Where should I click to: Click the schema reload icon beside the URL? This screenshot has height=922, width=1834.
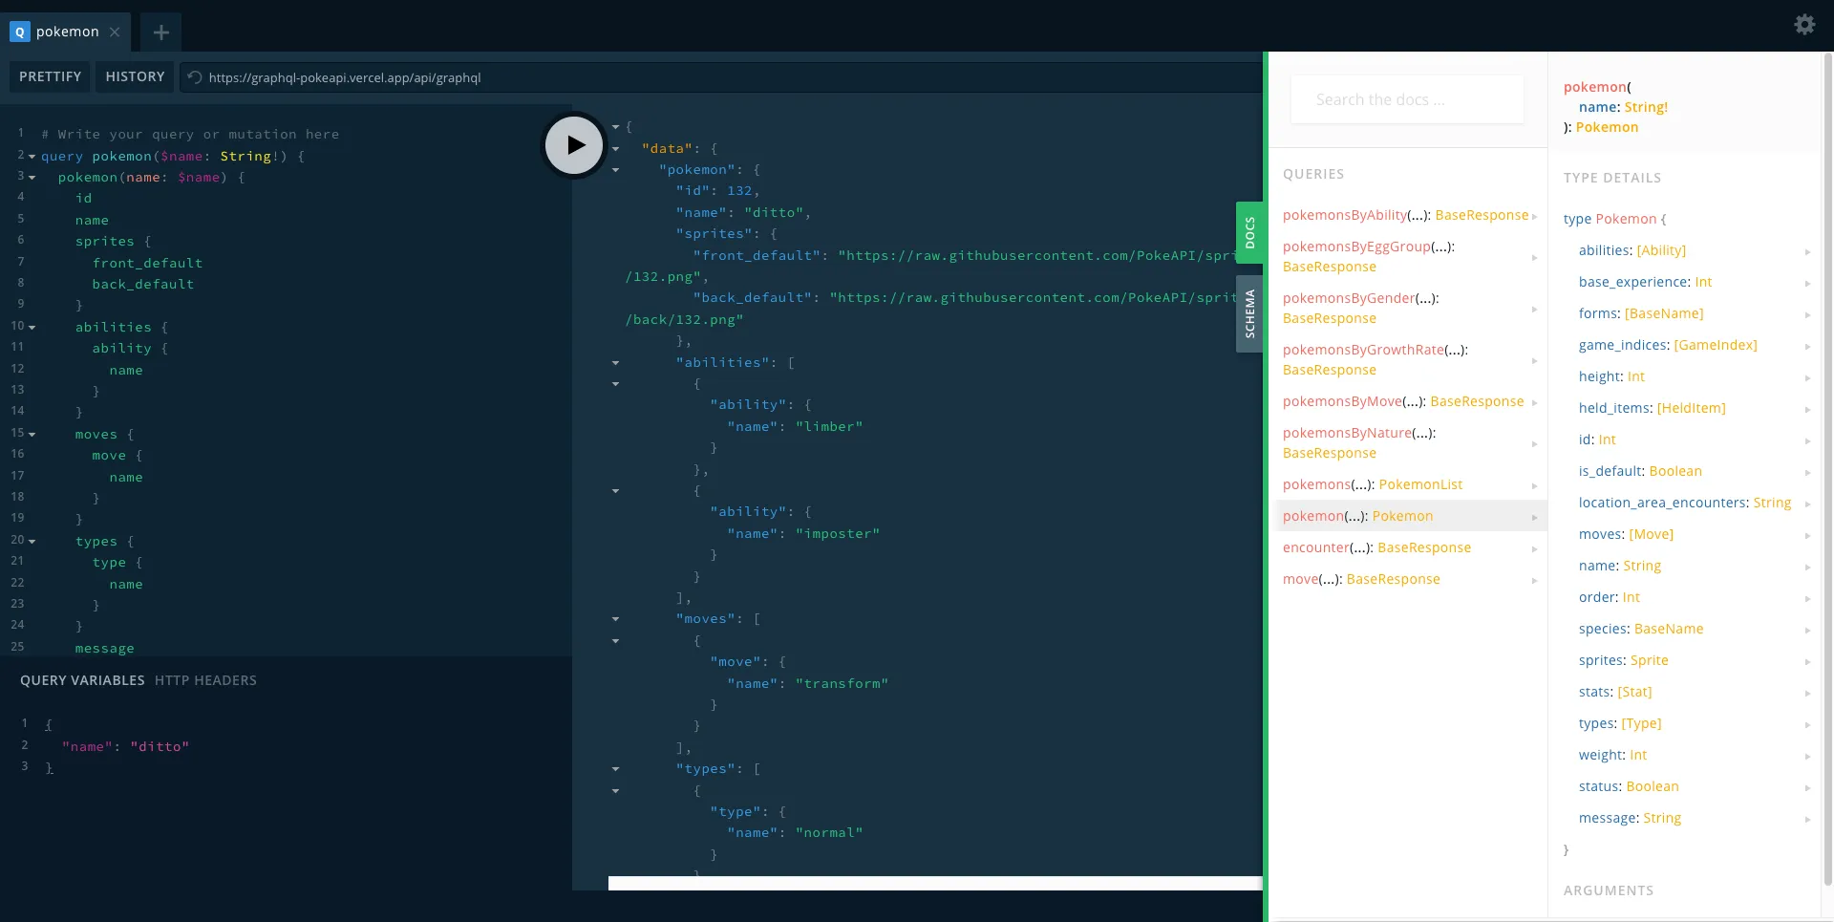(x=194, y=77)
